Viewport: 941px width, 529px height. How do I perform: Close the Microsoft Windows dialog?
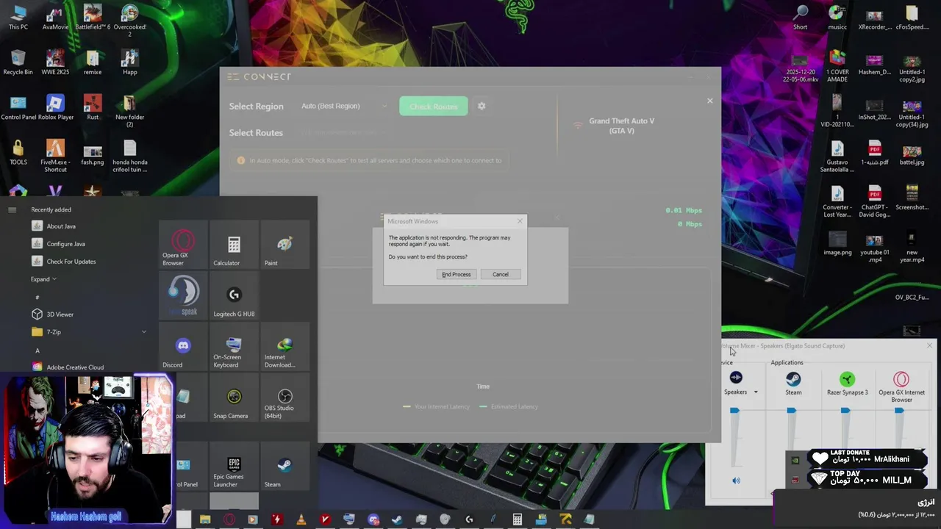point(520,220)
